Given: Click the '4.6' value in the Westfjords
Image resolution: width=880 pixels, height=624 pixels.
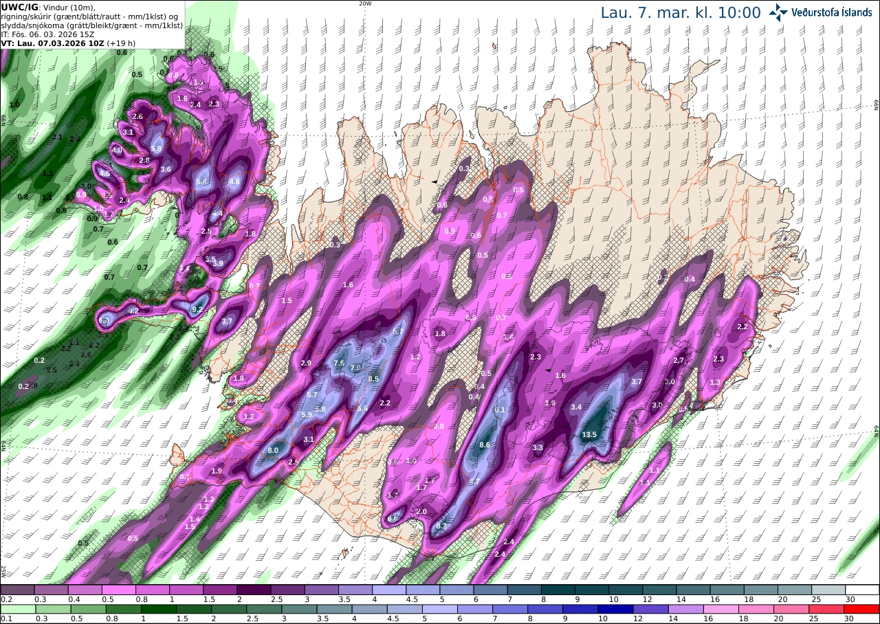Looking at the screenshot, I should click(234, 181).
